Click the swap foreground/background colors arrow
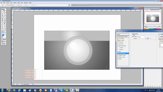The image size is (163, 92). 5,34
